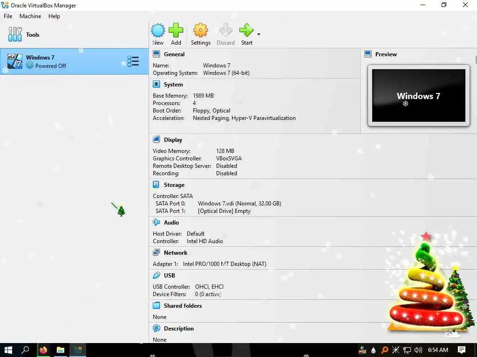The width and height of the screenshot is (477, 357).
Task: Click the orange magnifier tray icon
Action: pos(384,350)
